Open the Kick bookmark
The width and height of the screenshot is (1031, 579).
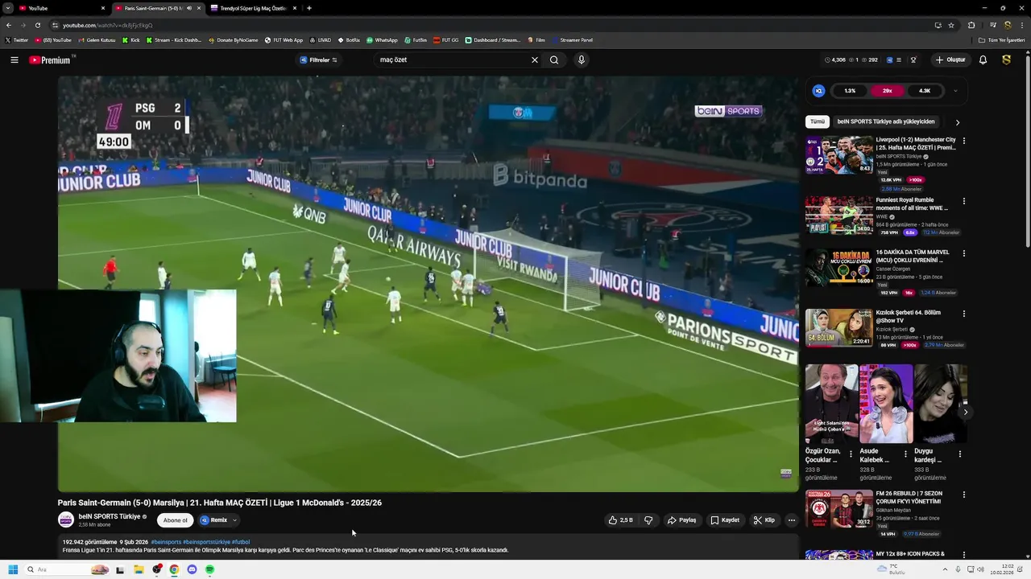tap(131, 39)
